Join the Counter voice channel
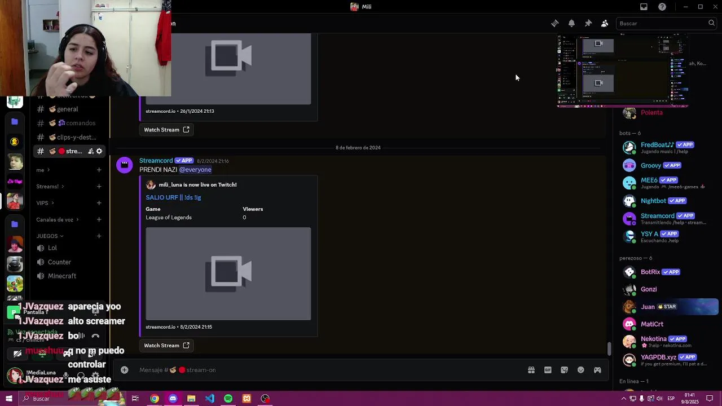This screenshot has width=722, height=406. (x=69, y=262)
